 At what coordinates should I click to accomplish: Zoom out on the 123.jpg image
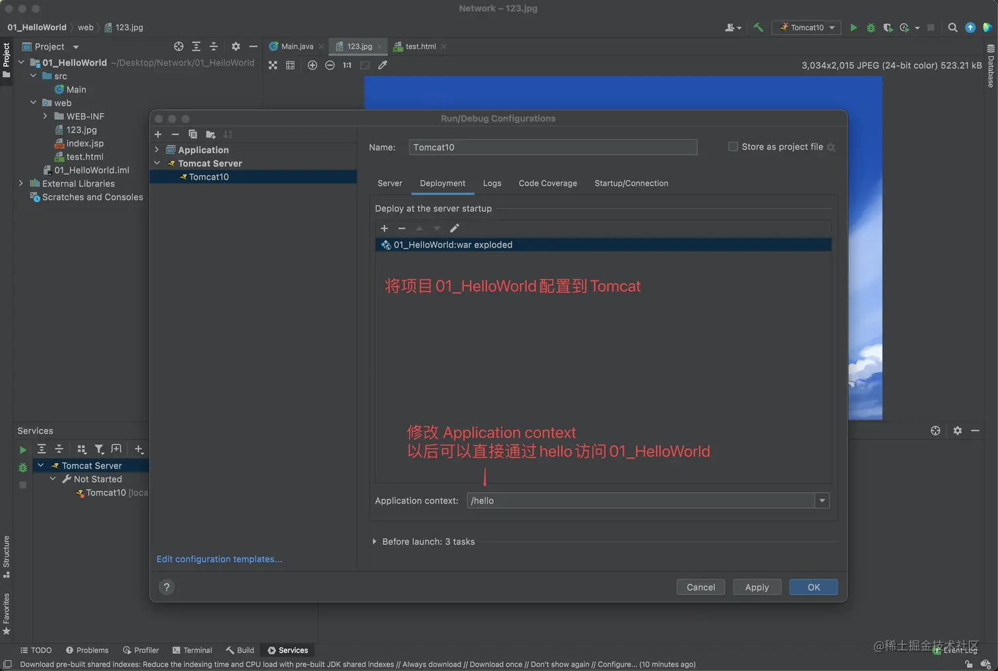click(x=329, y=65)
